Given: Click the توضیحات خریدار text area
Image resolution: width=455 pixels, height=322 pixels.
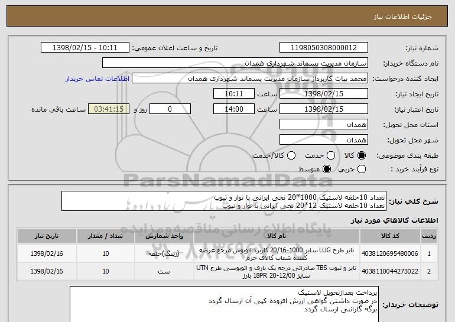Looking at the screenshot, I should [225, 304].
